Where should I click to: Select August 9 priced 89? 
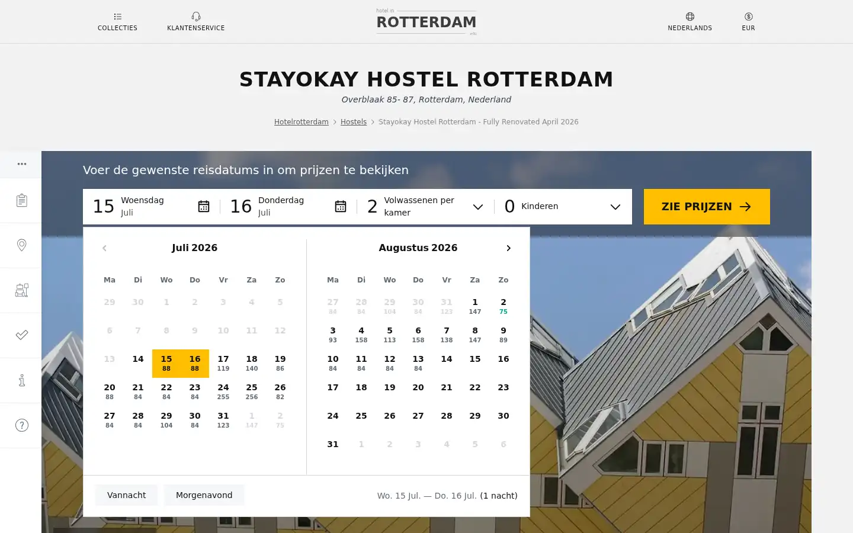tap(504, 335)
